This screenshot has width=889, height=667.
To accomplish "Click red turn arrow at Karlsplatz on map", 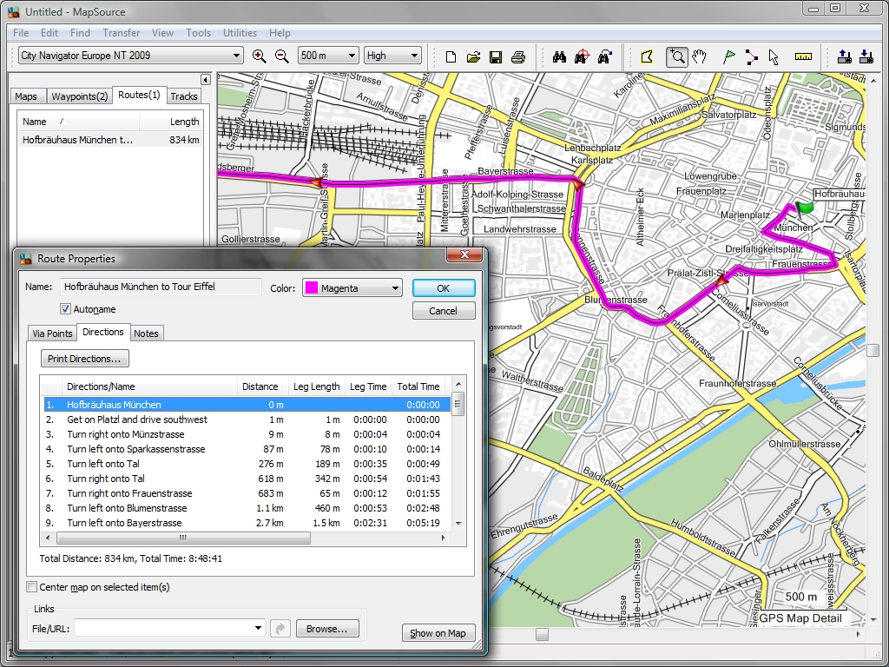I will coord(577,184).
